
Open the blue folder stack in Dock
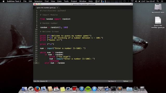[x=129, y=89]
